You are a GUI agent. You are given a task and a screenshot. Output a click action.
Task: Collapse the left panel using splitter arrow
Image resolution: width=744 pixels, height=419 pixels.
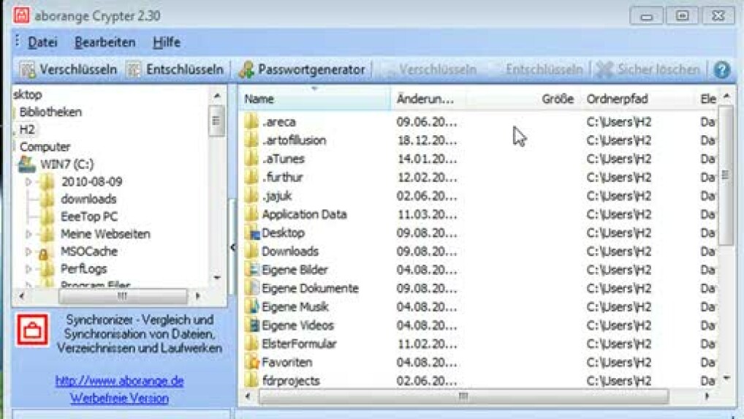click(232, 248)
